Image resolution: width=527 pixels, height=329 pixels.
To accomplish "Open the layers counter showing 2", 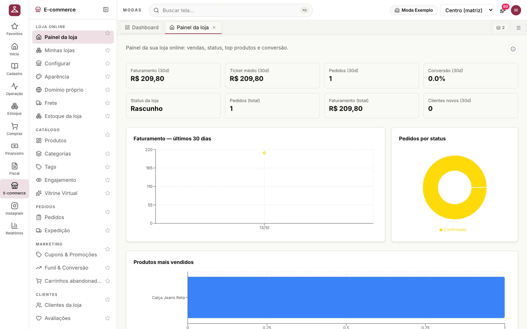I will 500,28.
